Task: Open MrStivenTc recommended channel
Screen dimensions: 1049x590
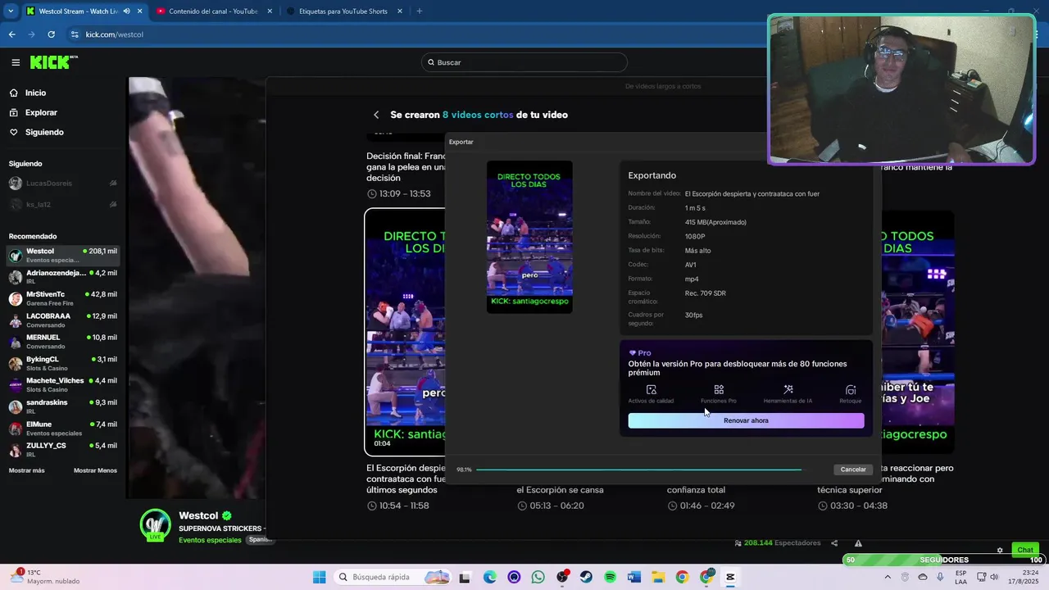Action: [63, 298]
